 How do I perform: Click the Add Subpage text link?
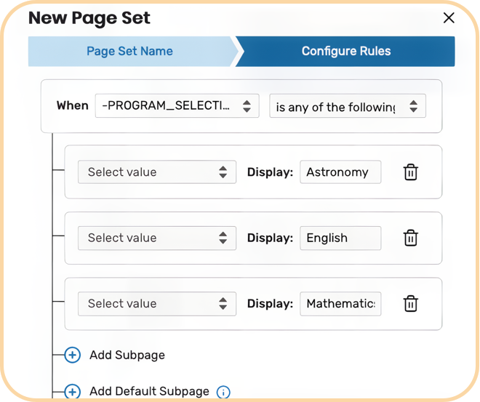(x=127, y=355)
